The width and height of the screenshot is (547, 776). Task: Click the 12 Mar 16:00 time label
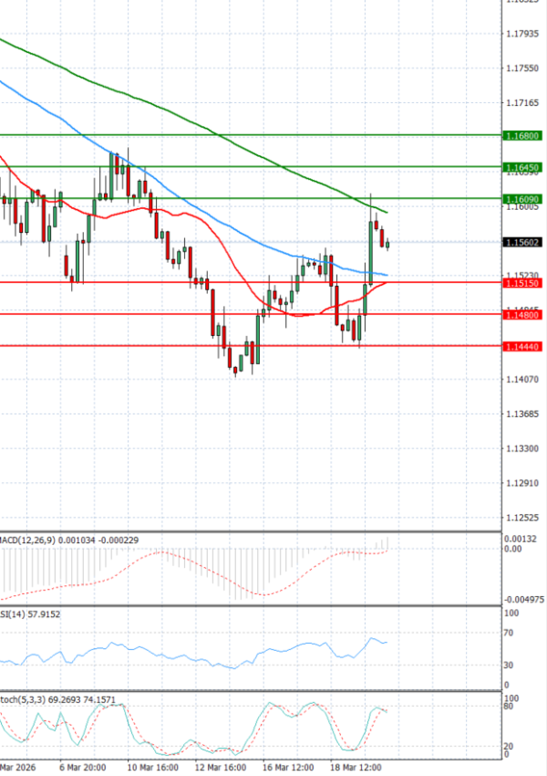[222, 768]
